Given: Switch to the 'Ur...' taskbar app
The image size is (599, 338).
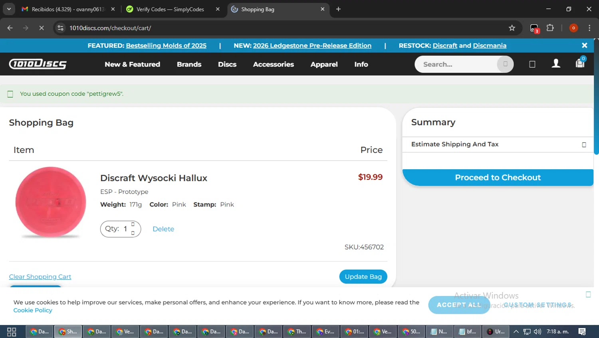Looking at the screenshot, I should [496, 332].
